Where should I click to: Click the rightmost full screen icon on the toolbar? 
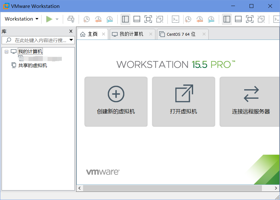pyautogui.click(x=250, y=19)
